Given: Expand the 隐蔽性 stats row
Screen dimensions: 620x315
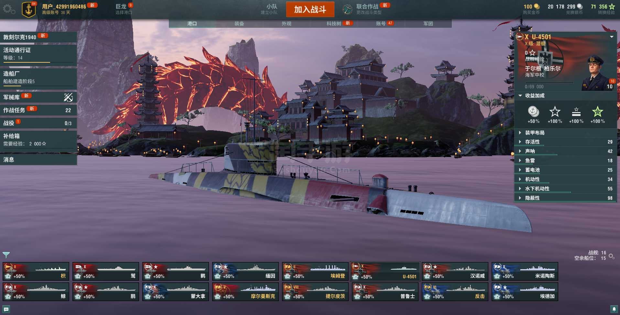Looking at the screenshot, I should pyautogui.click(x=565, y=198).
